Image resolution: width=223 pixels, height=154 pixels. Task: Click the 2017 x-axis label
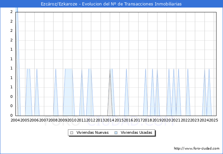(138, 120)
